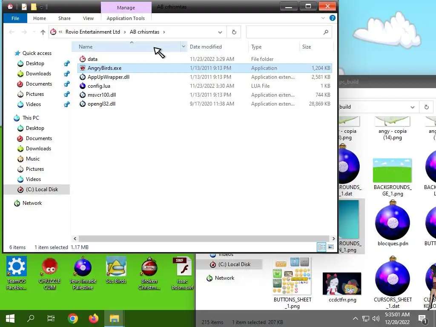Open Explorer help question mark icon
This screenshot has width=436, height=327.
click(332, 18)
